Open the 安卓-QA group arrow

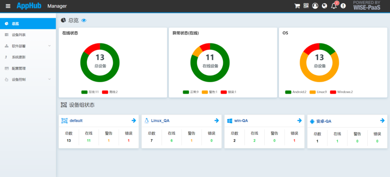(382, 120)
